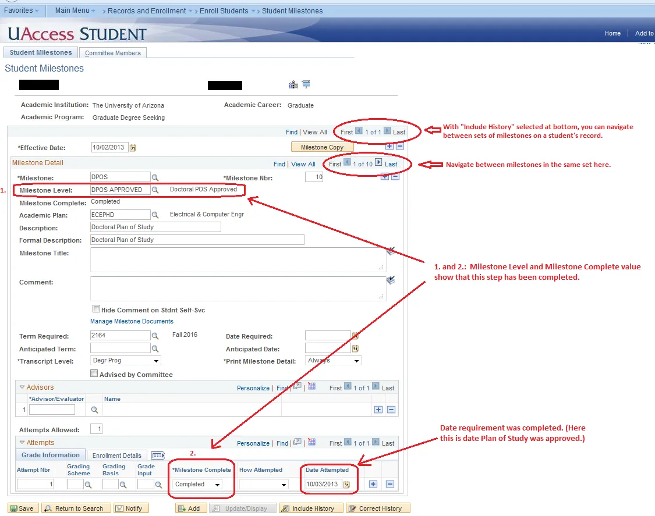Screen dimensions: 655x516
Task: Switch to Committee Members tab
Action: tap(113, 53)
